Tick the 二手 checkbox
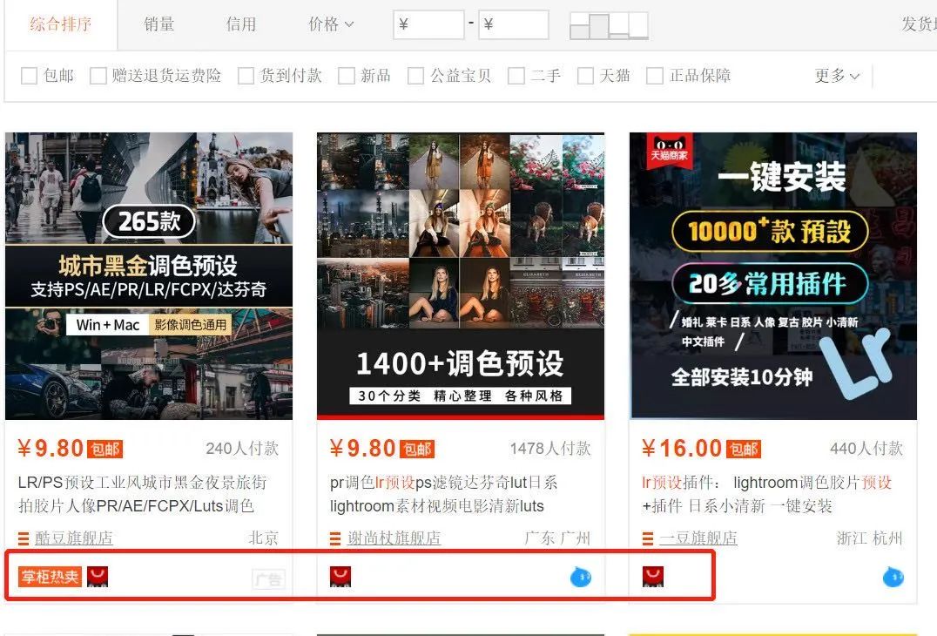The image size is (937, 636). click(516, 76)
